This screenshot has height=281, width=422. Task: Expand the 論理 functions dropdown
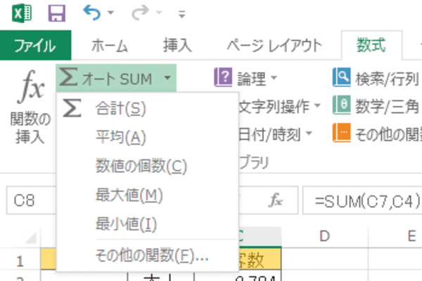[274, 78]
